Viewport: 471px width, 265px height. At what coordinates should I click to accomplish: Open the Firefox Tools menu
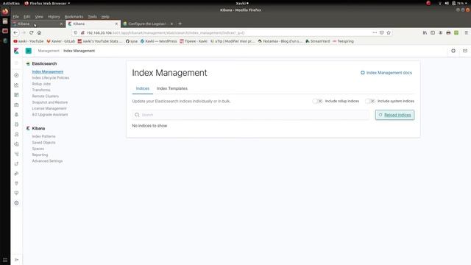tap(92, 16)
